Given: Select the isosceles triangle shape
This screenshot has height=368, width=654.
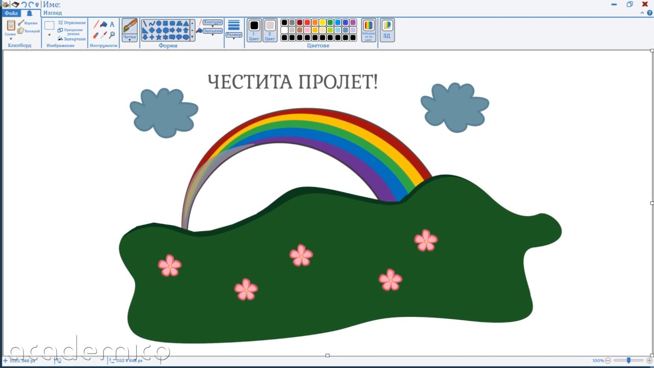Looking at the screenshot, I should pyautogui.click(x=185, y=24).
